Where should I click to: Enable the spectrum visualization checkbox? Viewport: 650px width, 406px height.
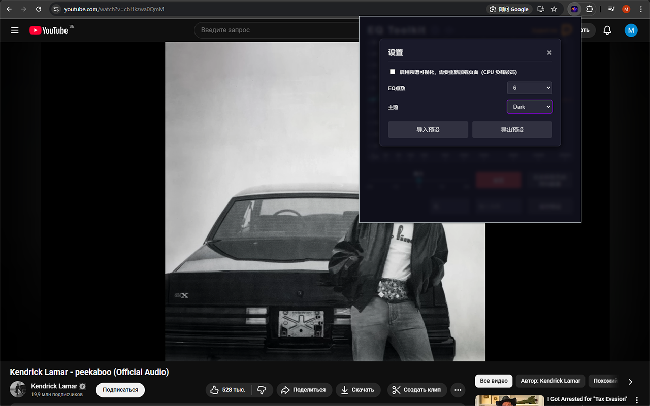tap(392, 72)
